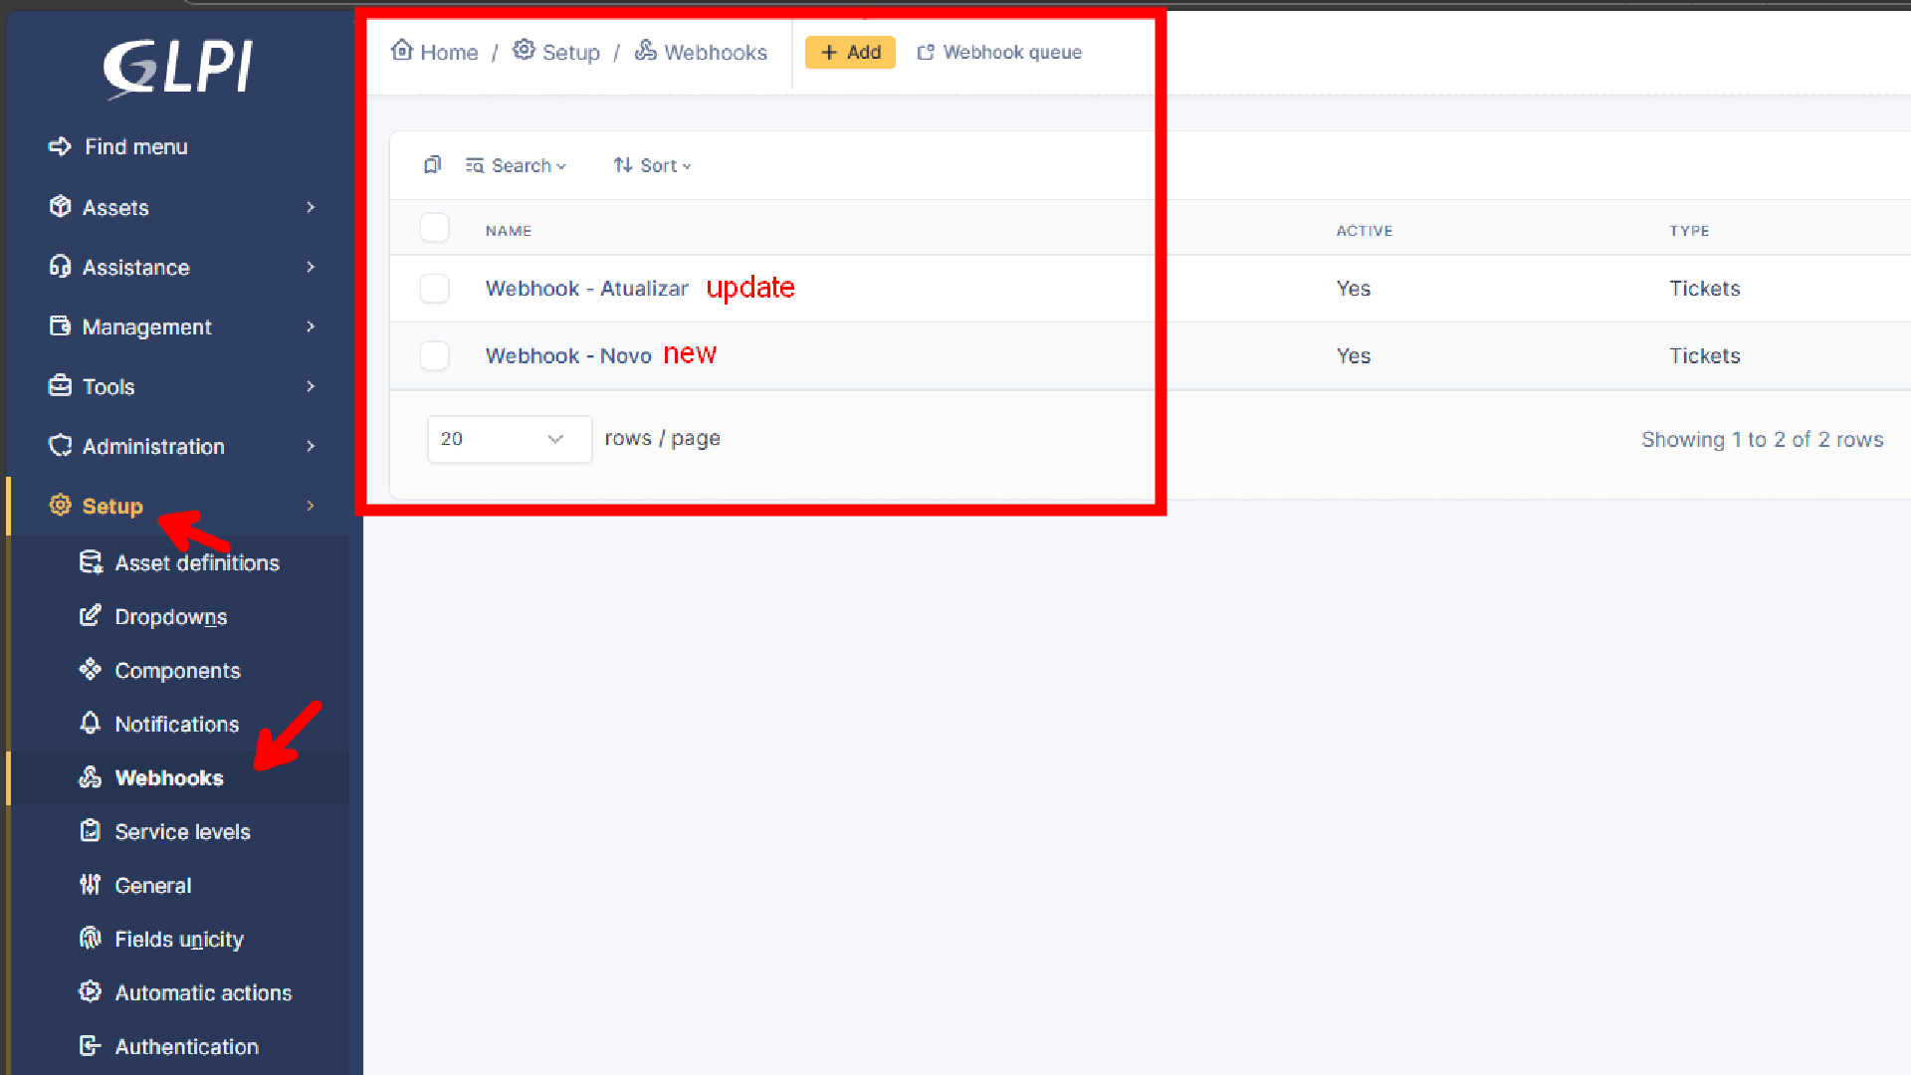Click the Components icon in Setup submenu
This screenshot has height=1075, width=1911.
tap(91, 670)
